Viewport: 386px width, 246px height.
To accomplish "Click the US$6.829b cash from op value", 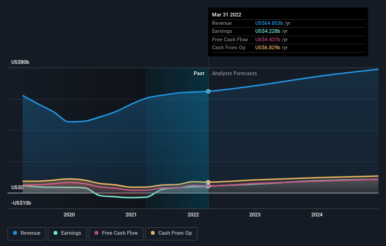I will [x=268, y=48].
